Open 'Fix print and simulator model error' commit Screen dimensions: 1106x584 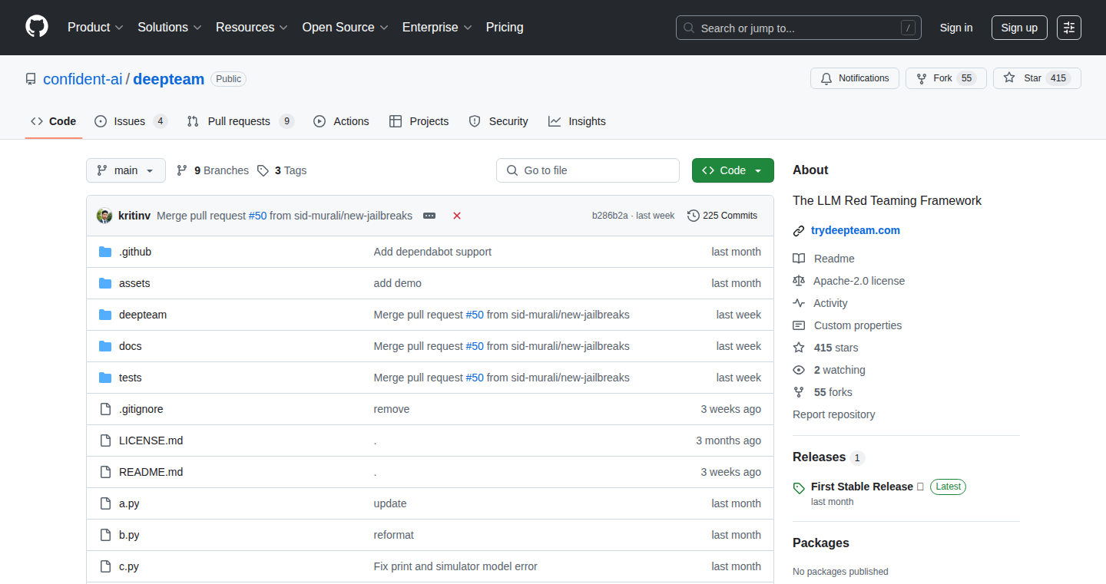[x=455, y=566]
